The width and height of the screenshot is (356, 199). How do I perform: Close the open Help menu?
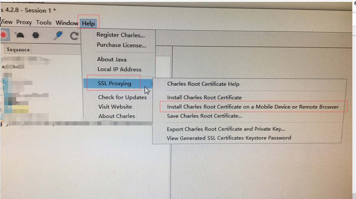point(88,23)
